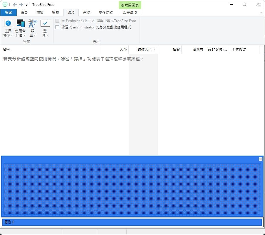The image size is (265, 235).
Task: Go back with the left arrow icon
Action: pos(15,5)
